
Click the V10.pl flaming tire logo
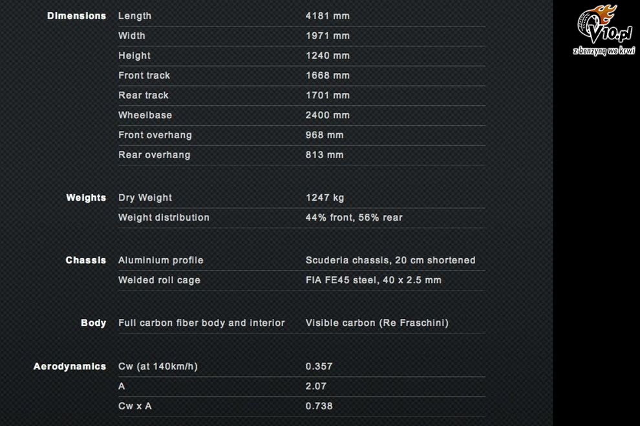604,25
